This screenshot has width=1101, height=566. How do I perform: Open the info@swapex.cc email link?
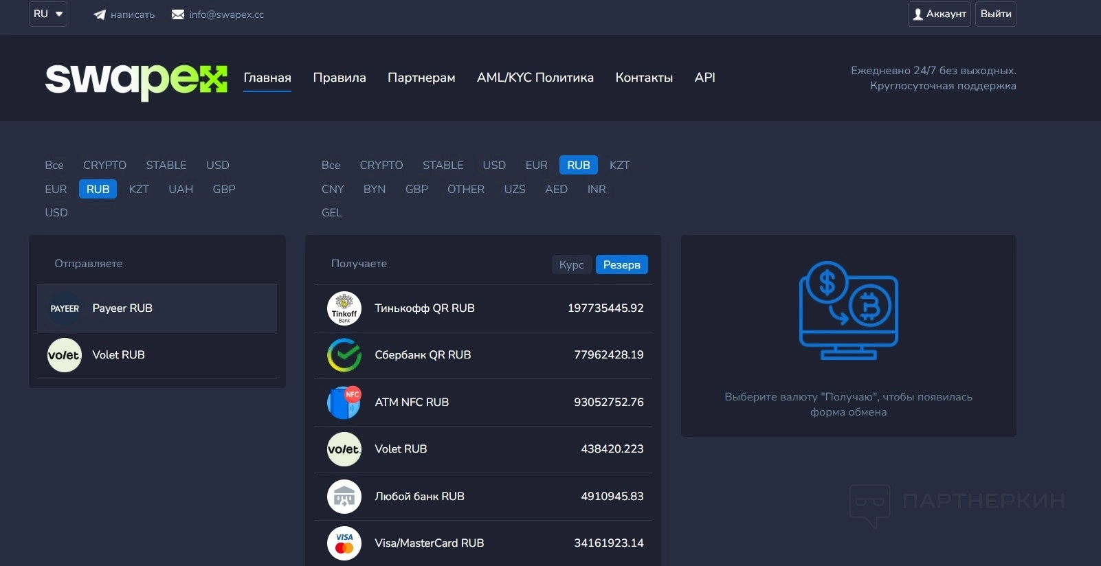[226, 14]
